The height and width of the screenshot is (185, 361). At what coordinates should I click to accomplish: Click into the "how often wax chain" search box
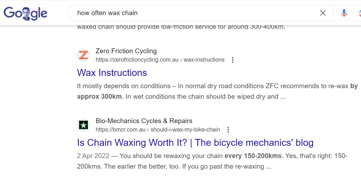click(185, 13)
